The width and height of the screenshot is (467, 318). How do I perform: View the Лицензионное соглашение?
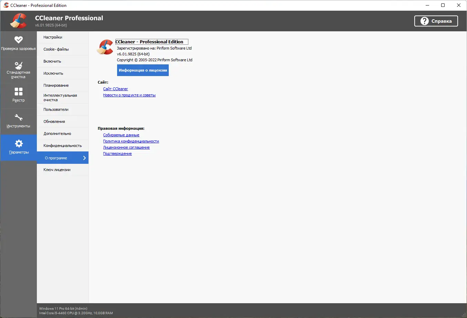tap(126, 147)
